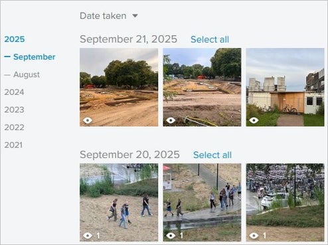Screen dimensions: 328x245
Task: Navigate to year 2021
Action: 13,145
